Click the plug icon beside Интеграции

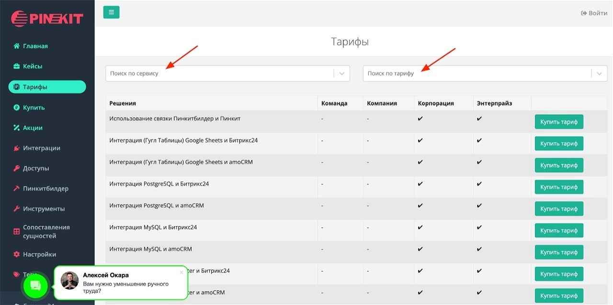pos(17,148)
